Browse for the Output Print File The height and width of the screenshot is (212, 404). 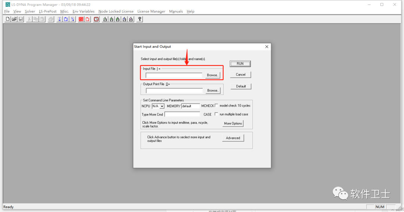coord(213,90)
